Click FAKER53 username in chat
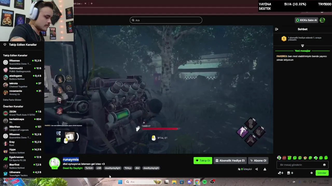Screen dimensions: 332x186 (282, 56)
